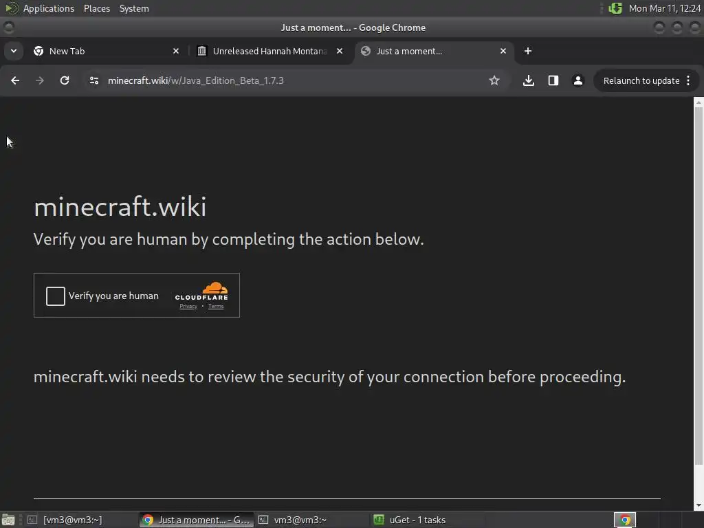
Task: Open the Chrome profile icon
Action: (x=577, y=80)
